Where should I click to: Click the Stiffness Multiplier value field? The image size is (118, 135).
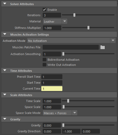52,28
